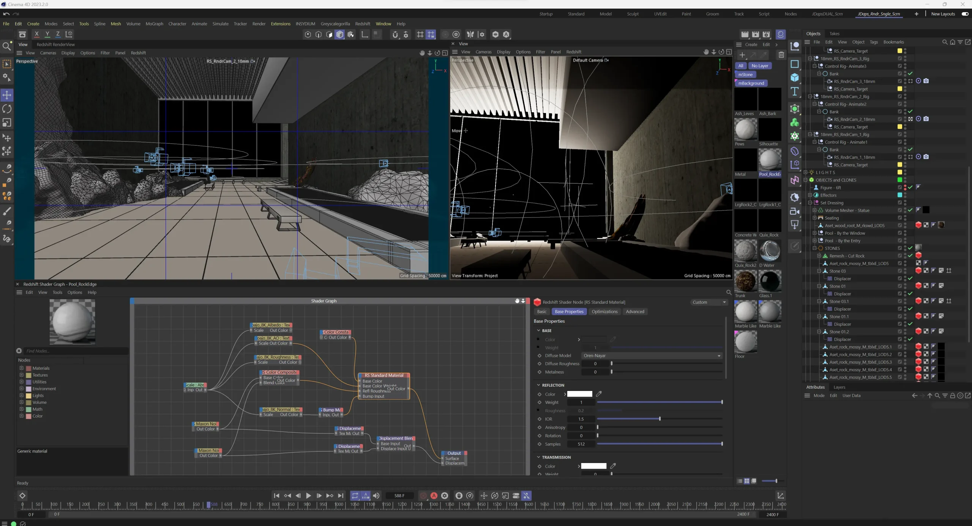Pick transmission color with eyedropper
The image size is (972, 526).
tap(613, 466)
